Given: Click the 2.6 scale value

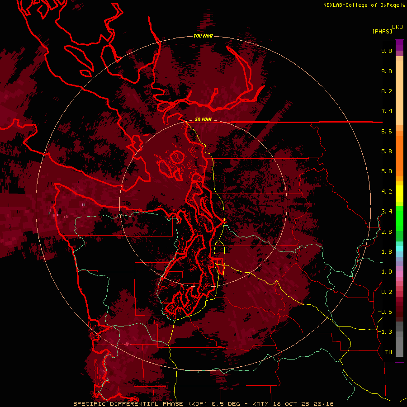Looking at the screenshot, I should point(387,232).
